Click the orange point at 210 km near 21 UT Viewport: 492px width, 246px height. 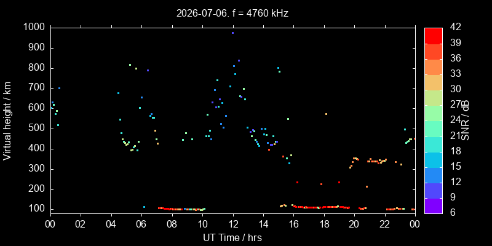coord(367,186)
